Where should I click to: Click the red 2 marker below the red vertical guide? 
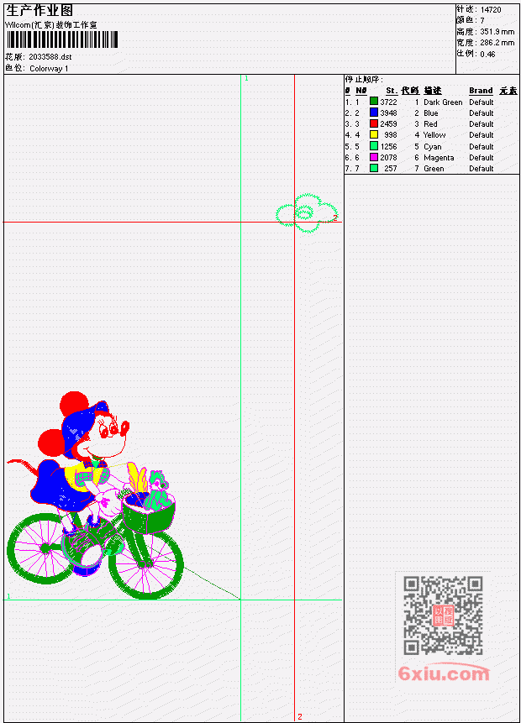tap(300, 716)
